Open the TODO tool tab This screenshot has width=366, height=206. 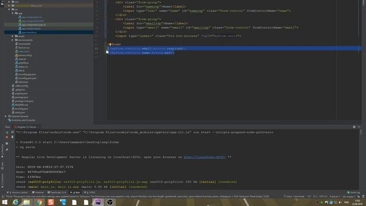(90, 192)
